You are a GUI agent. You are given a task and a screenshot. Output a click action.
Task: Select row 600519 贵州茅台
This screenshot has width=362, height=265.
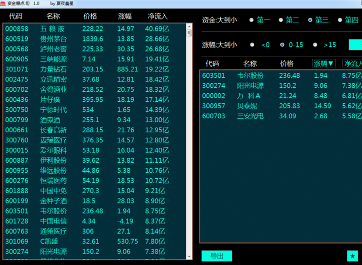coord(94,39)
